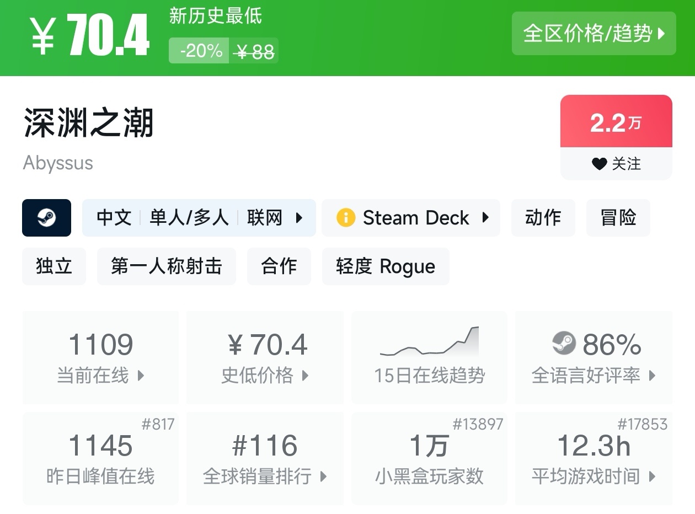This screenshot has width=695, height=514.
Task: Open all-region price and trend
Action: (x=594, y=34)
